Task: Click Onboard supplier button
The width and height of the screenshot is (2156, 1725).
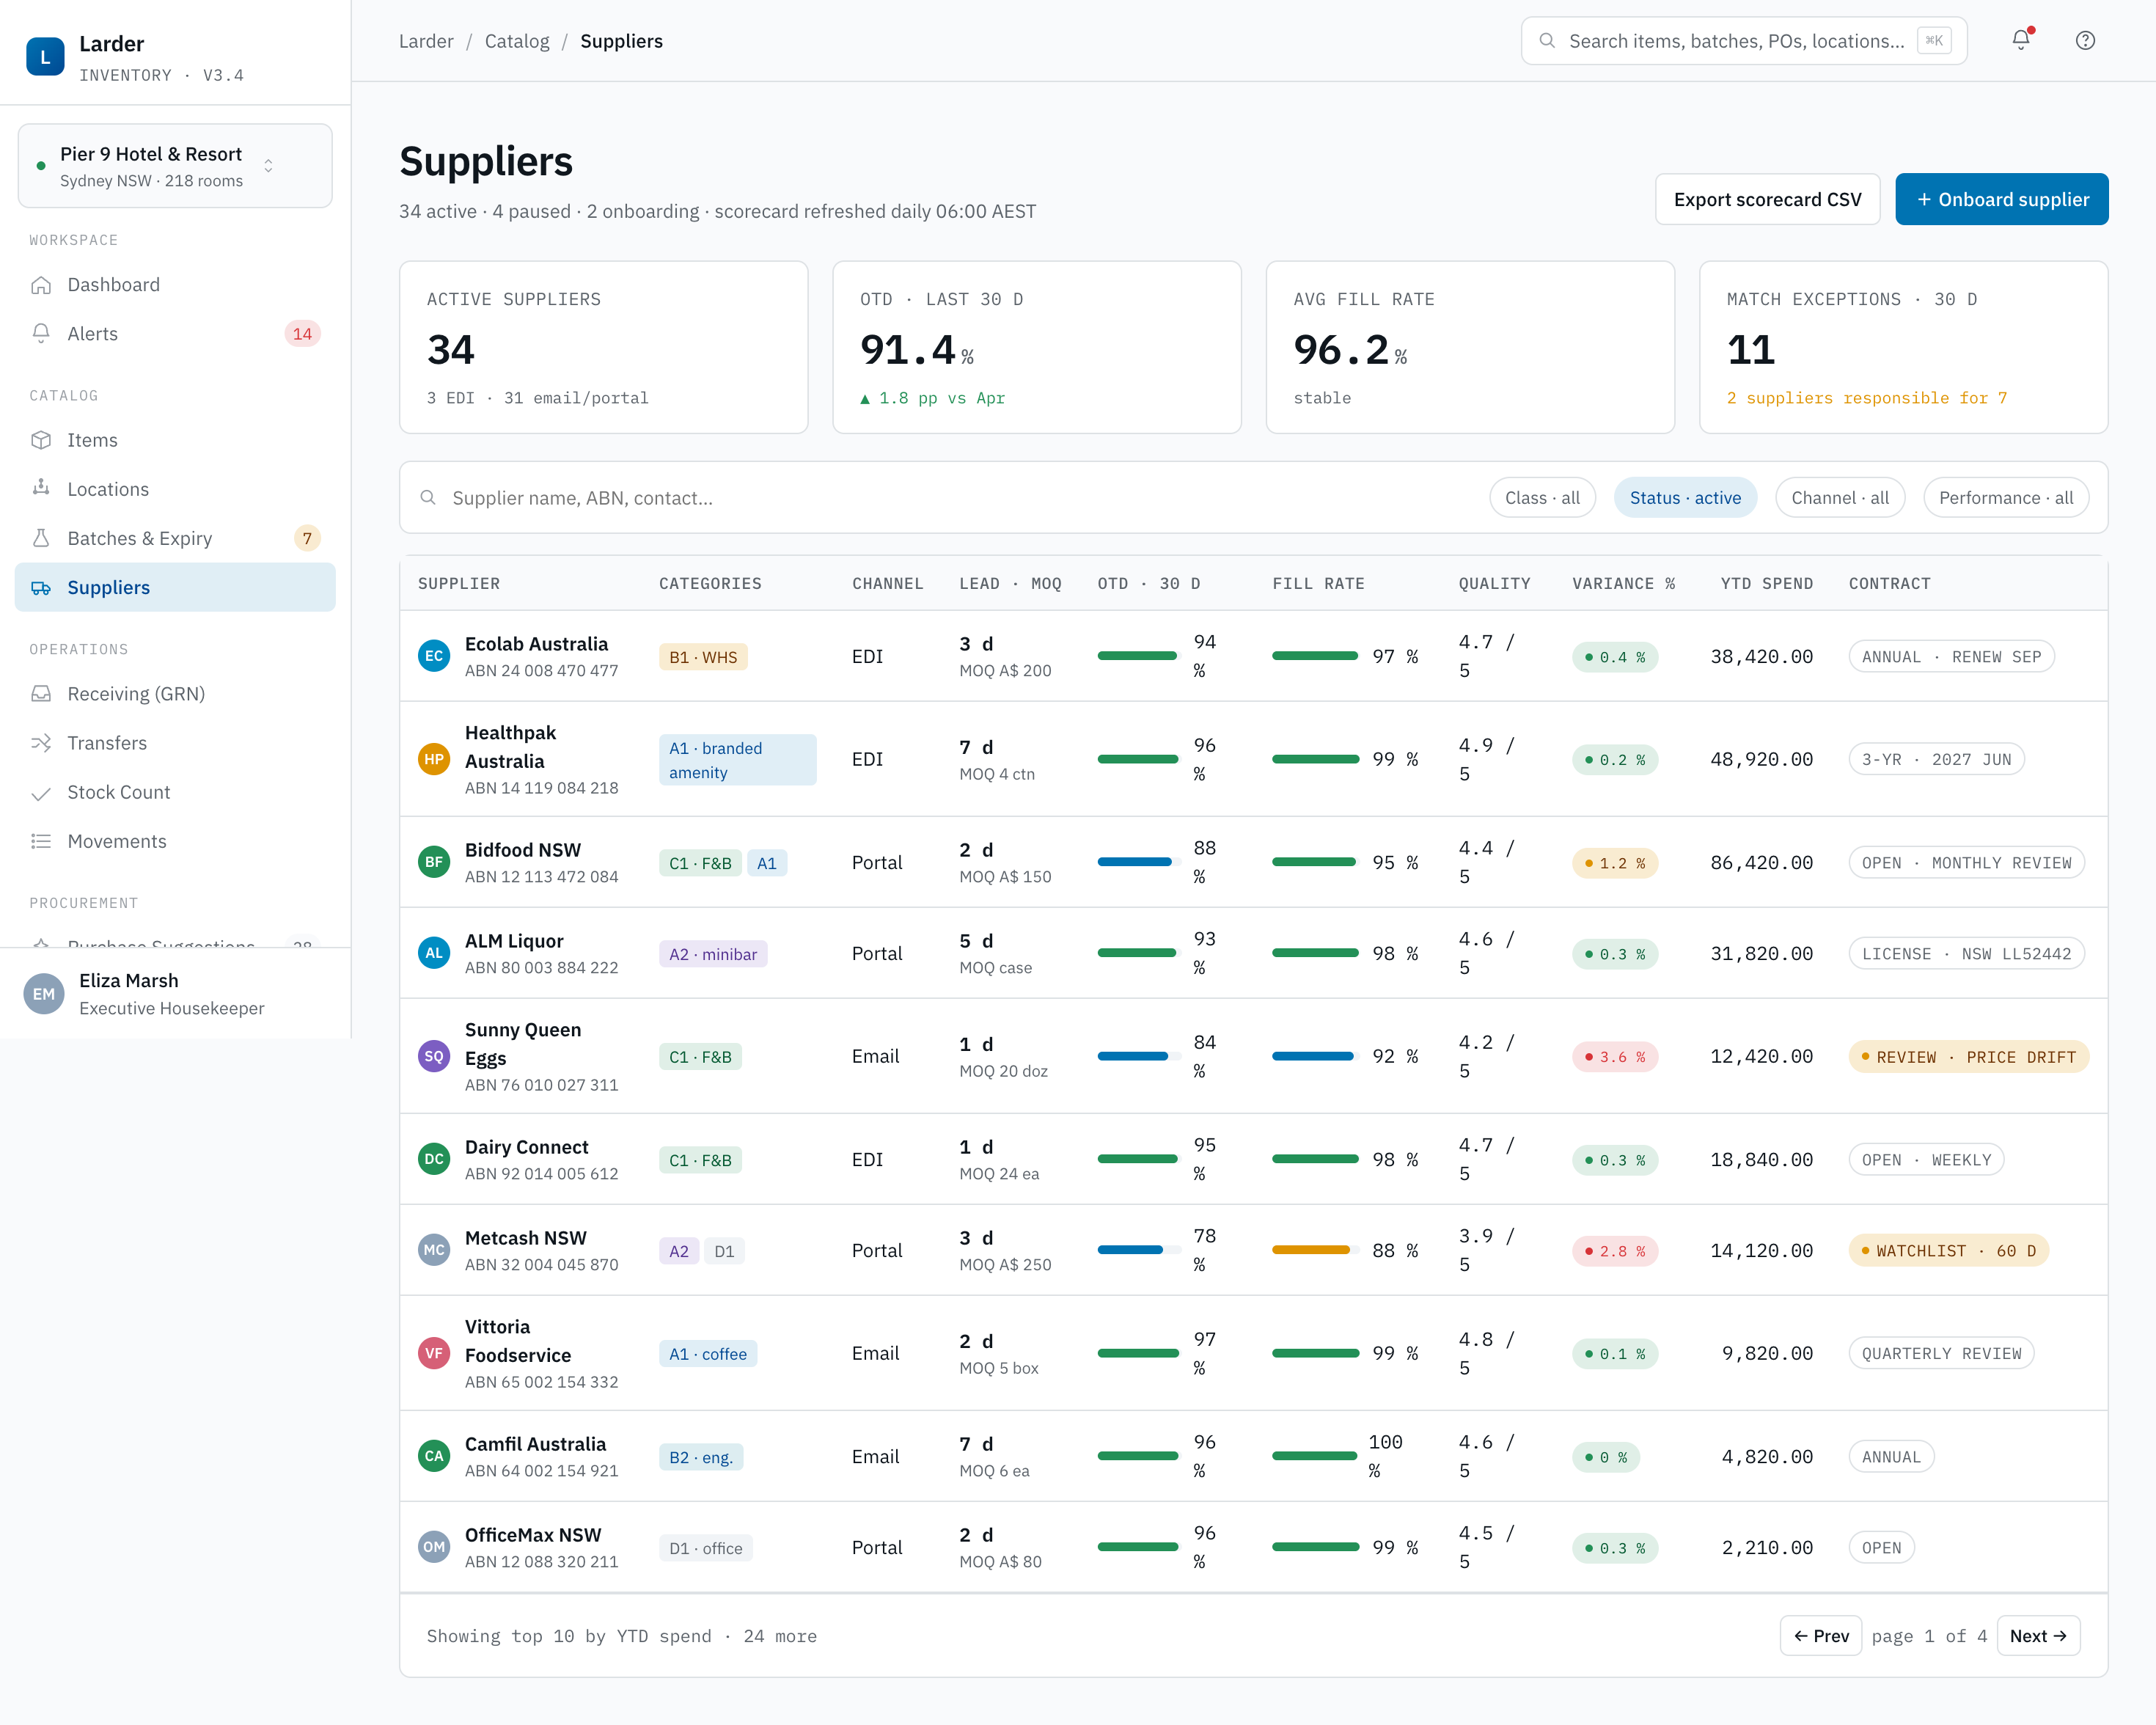Action: (2001, 199)
